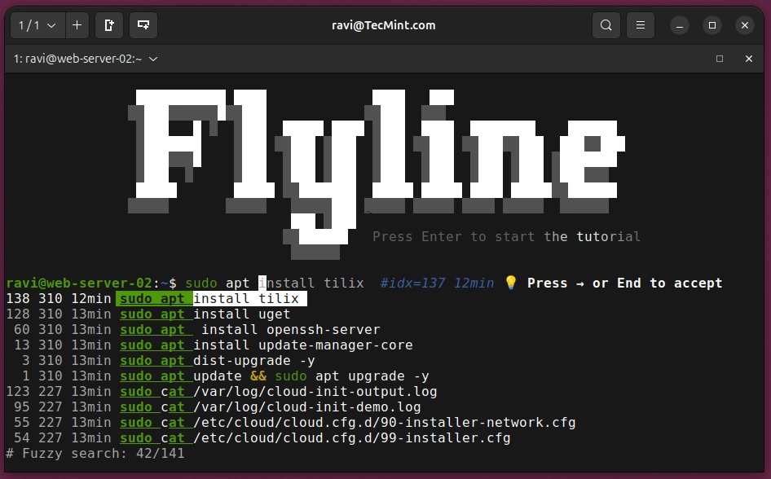This screenshot has width=771, height=479.
Task: Select 'cloud-init-output.log' history row
Action: pyautogui.click(x=221, y=392)
